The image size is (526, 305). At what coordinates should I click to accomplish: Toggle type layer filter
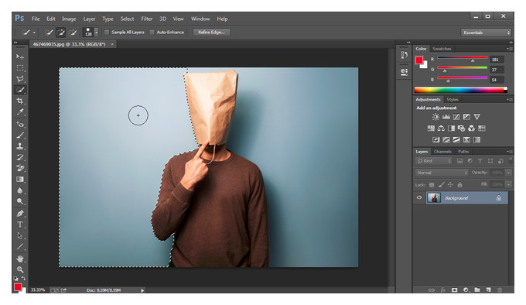(x=480, y=161)
